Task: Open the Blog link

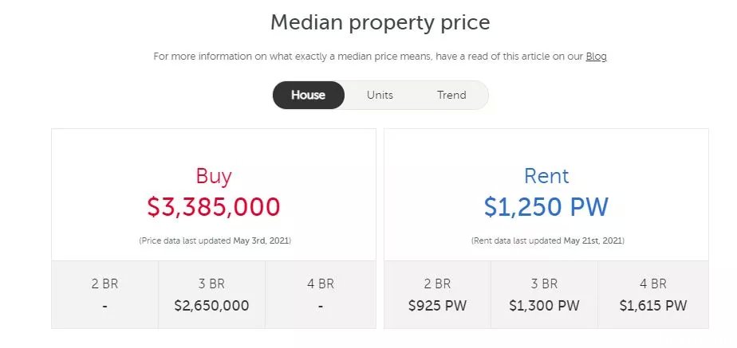Action: (596, 57)
